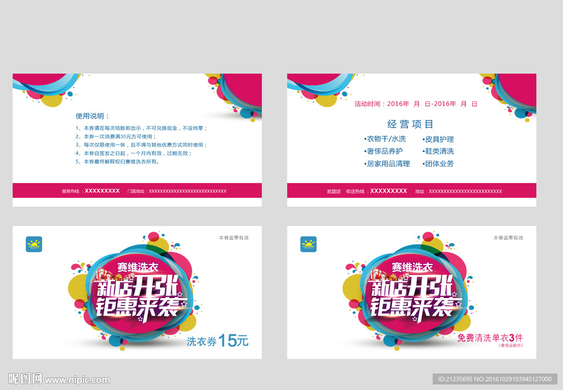Click the 凯旋店 store name
Viewport: 563px width, 390px height.
(334, 191)
